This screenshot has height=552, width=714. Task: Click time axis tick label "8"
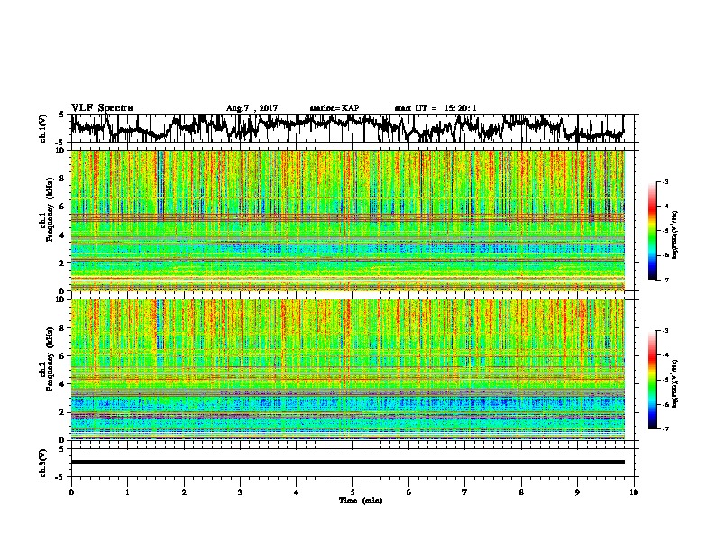click(521, 492)
